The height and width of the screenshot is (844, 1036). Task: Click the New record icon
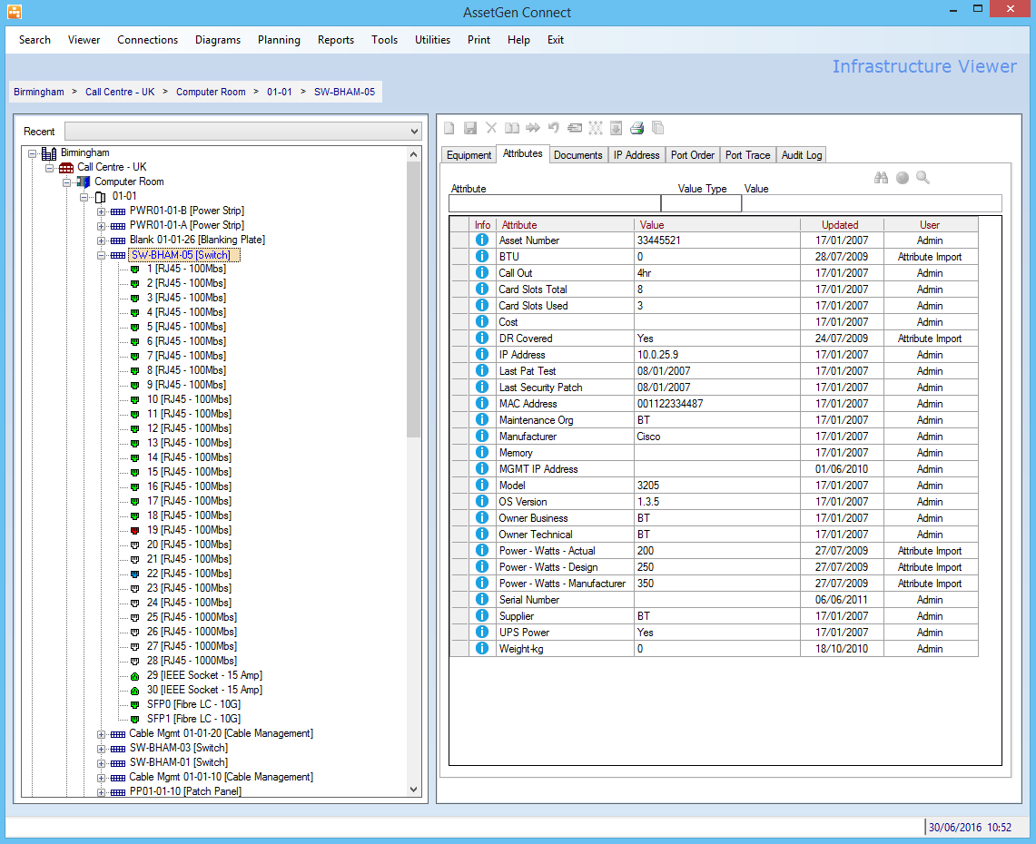tap(449, 127)
